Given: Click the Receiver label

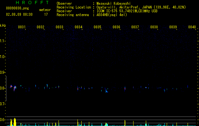Looking at the screenshot, I should point(64,11).
